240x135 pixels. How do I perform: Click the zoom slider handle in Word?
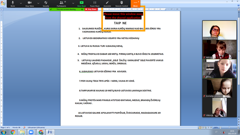[x=229, y=128]
